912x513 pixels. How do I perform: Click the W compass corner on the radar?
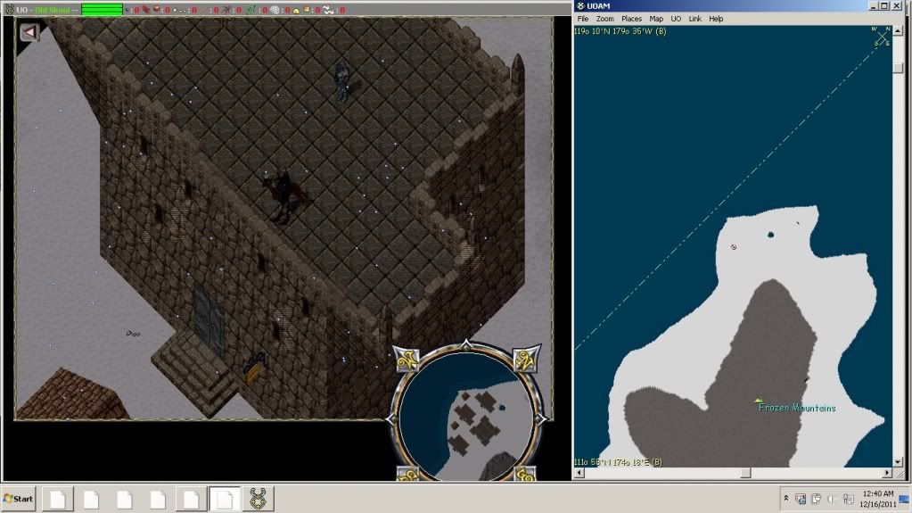tap(407, 360)
